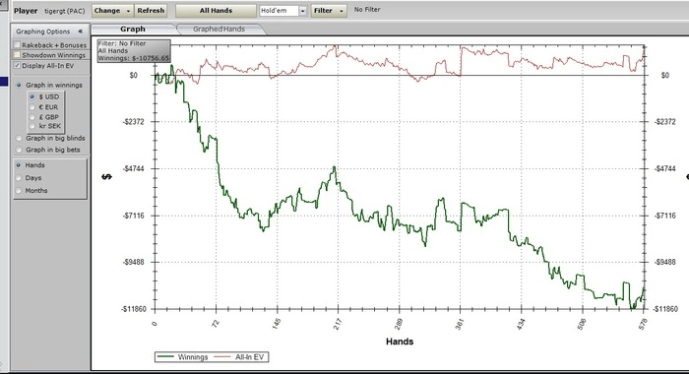The width and height of the screenshot is (689, 374).
Task: Click the filter summary info box
Action: point(134,51)
